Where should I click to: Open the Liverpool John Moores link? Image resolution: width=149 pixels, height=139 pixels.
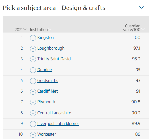58,124
